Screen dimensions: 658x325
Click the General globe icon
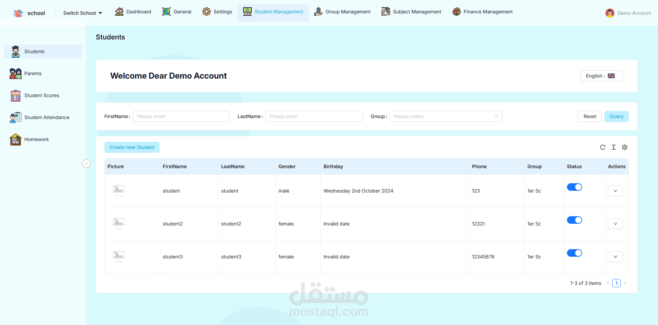166,12
